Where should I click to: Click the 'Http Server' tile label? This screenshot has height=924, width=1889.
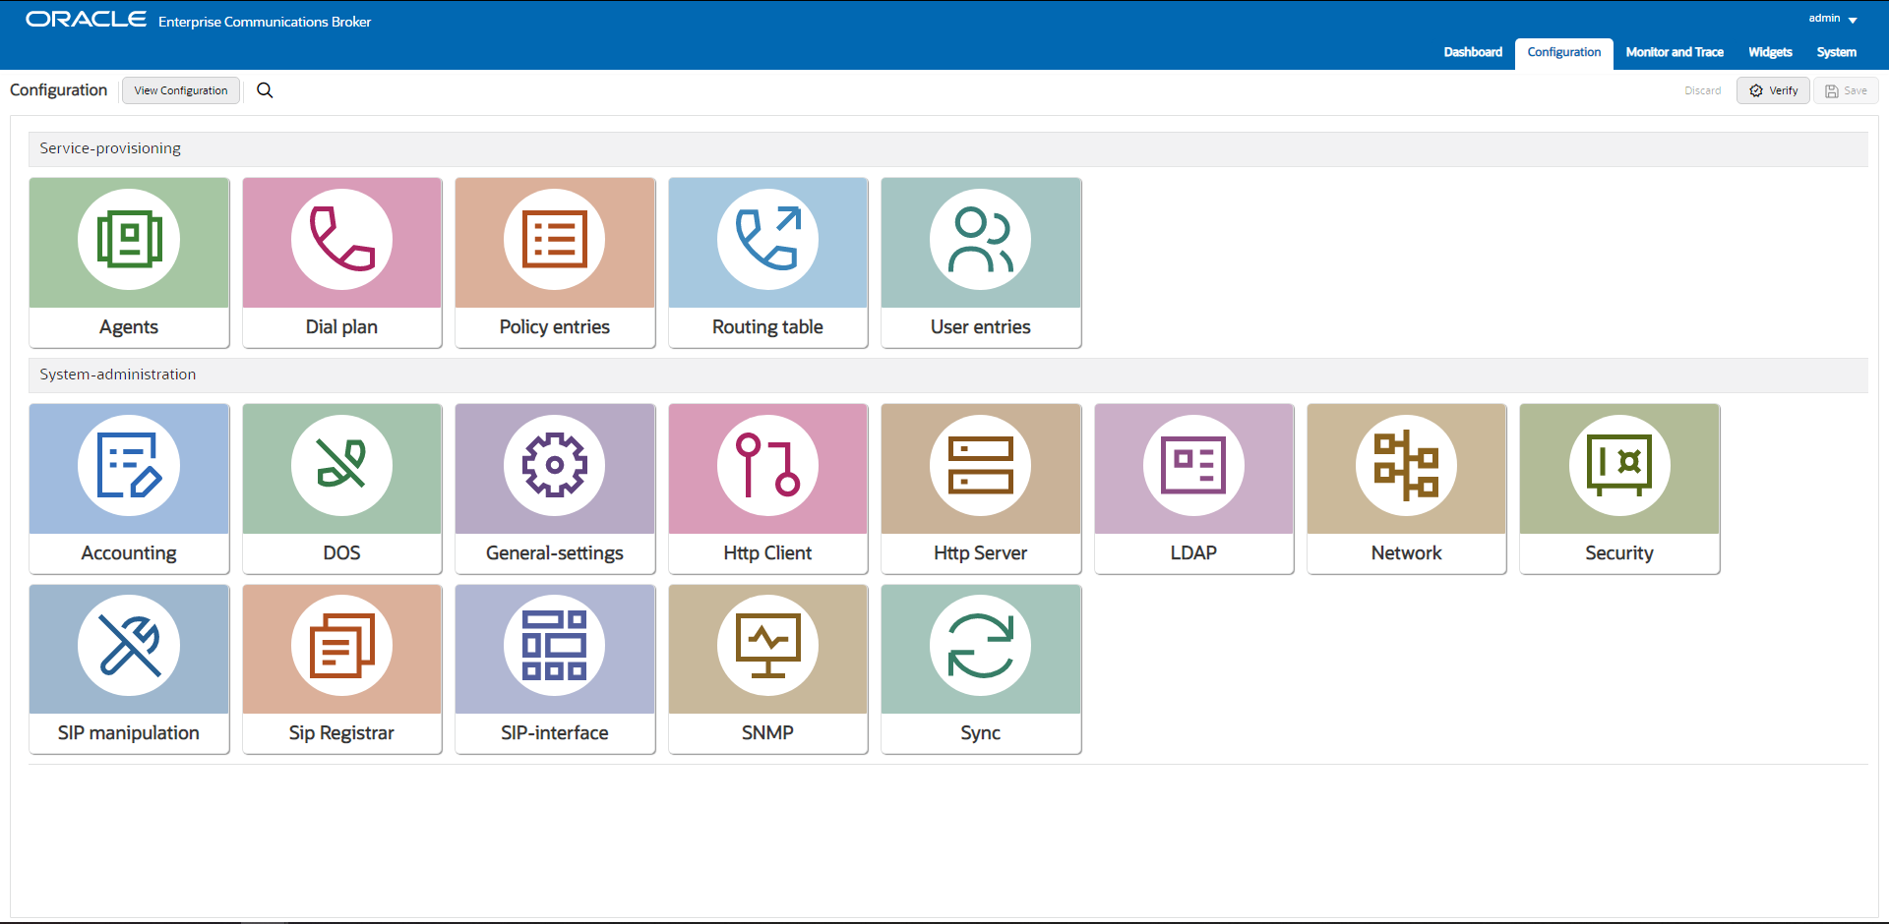coord(981,553)
